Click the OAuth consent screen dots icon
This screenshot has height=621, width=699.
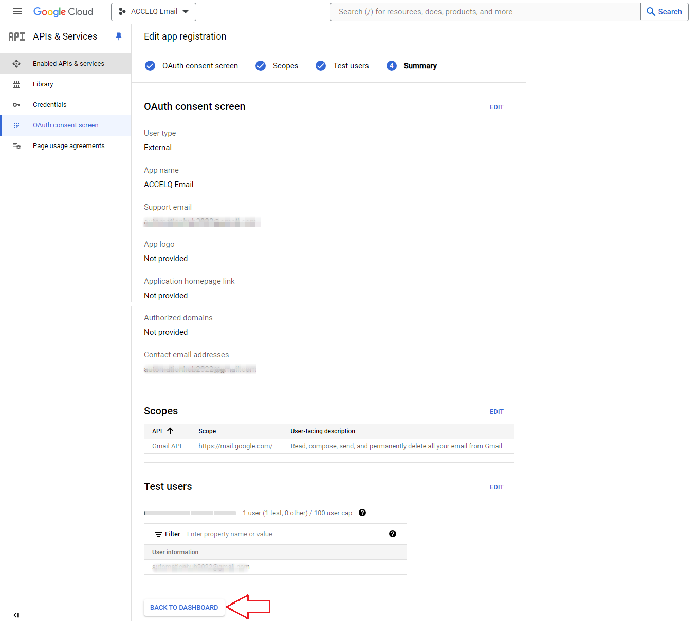[x=16, y=125]
